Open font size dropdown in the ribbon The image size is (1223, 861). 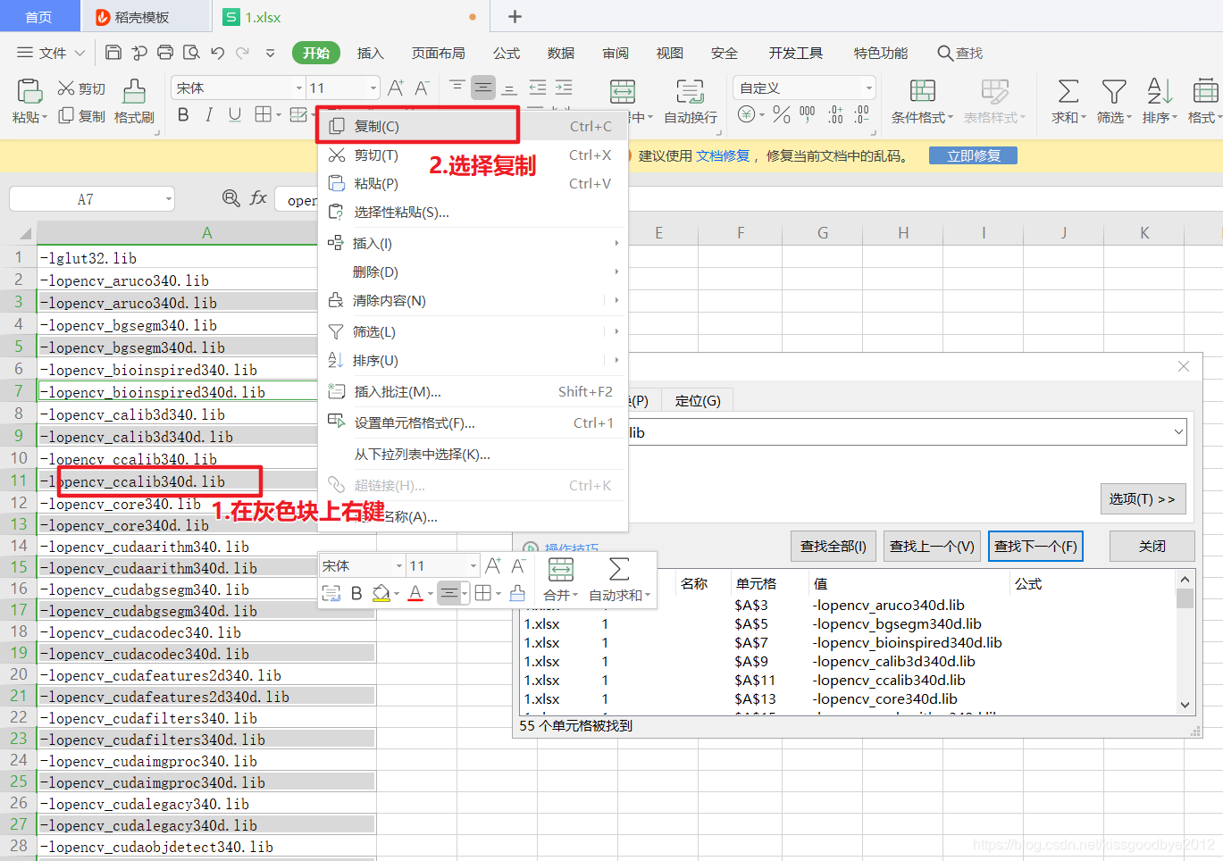click(373, 88)
